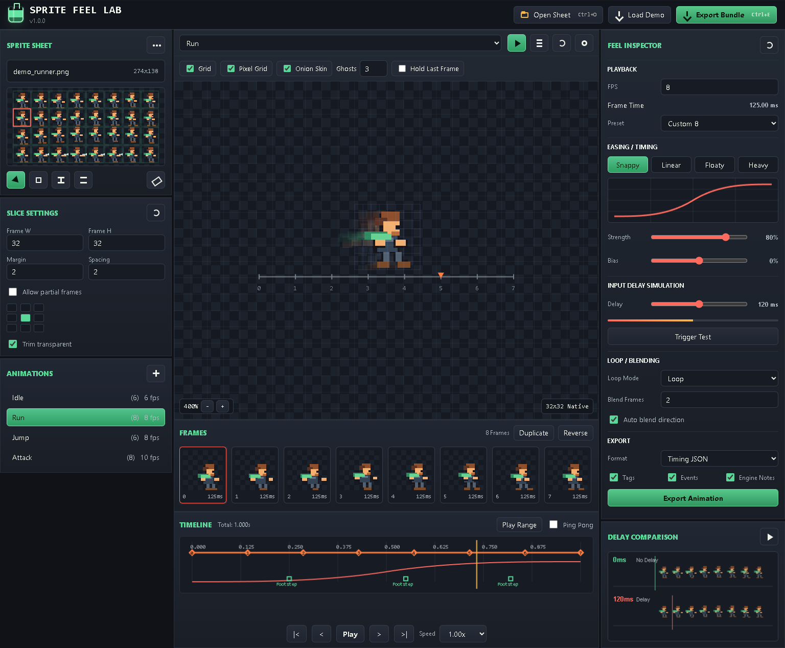This screenshot has height=648, width=785.
Task: Adjust the input Delay slider
Action: point(699,304)
